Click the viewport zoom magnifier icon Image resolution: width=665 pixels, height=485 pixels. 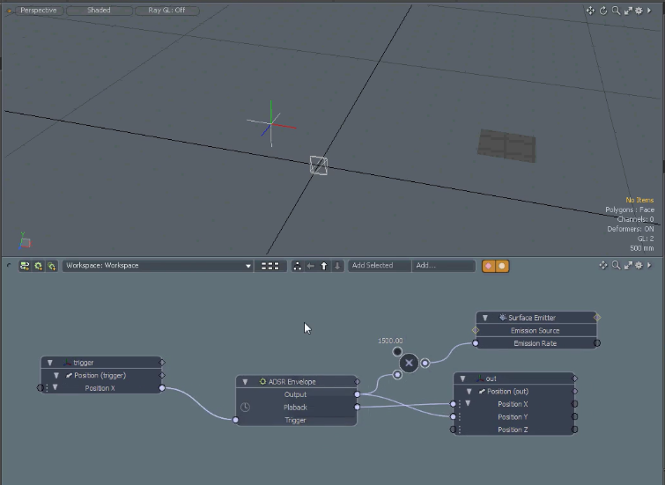pos(615,11)
